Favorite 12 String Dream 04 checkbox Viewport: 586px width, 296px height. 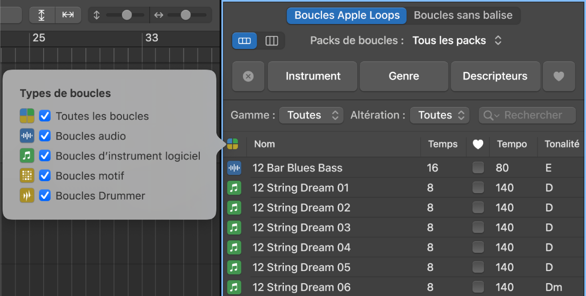pos(478,247)
